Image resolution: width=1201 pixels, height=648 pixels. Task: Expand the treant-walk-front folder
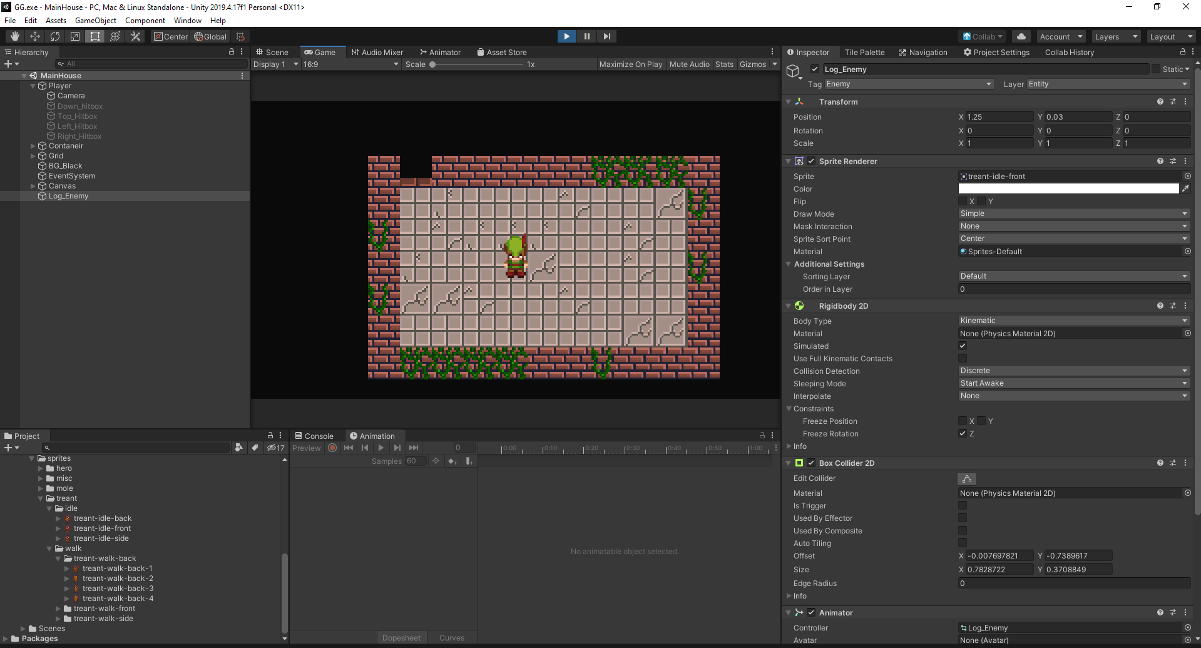(58, 609)
